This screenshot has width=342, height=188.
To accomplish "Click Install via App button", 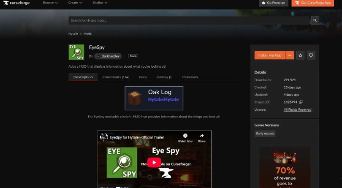I will (x=270, y=55).
